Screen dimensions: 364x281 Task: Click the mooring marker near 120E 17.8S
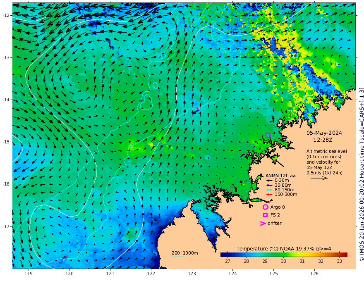(x=65, y=257)
